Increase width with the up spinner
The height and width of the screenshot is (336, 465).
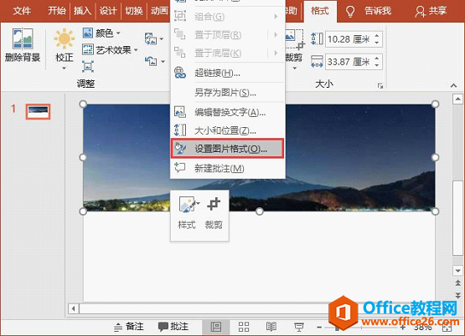(377, 59)
